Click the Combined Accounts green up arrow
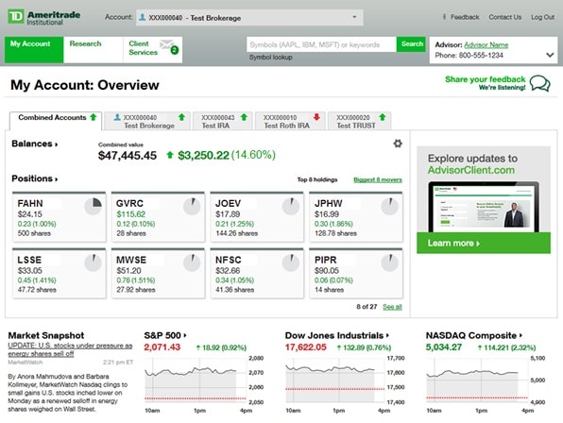Screen dimensions: 563x423 tap(94, 117)
